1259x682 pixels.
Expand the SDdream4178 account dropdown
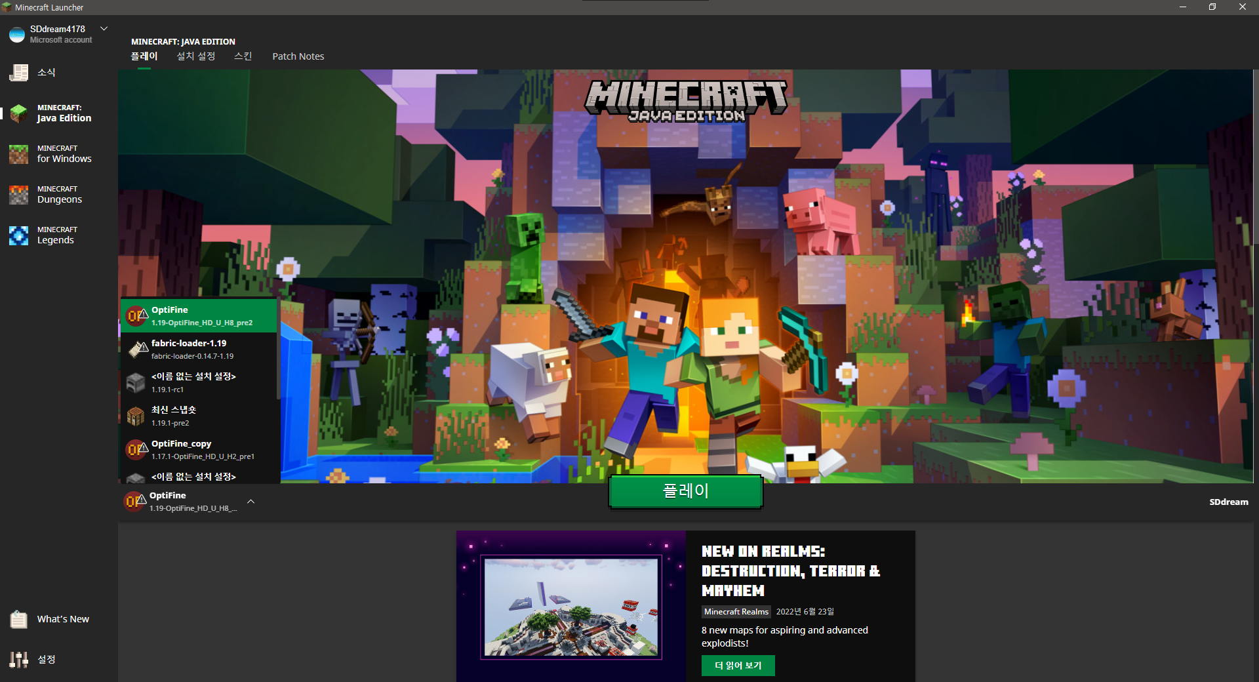tap(104, 28)
